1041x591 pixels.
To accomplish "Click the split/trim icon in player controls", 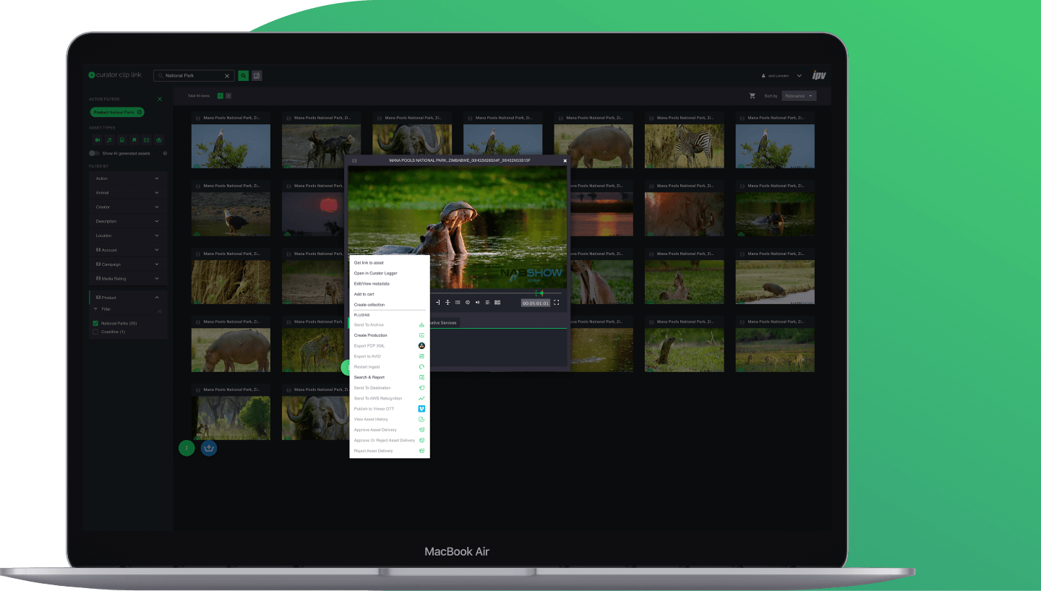I will pyautogui.click(x=447, y=302).
